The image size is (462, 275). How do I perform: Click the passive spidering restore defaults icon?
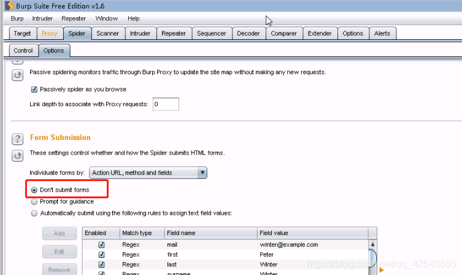point(18,75)
